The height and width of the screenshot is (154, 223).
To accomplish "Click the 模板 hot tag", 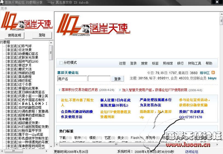I will [x=95, y=138].
